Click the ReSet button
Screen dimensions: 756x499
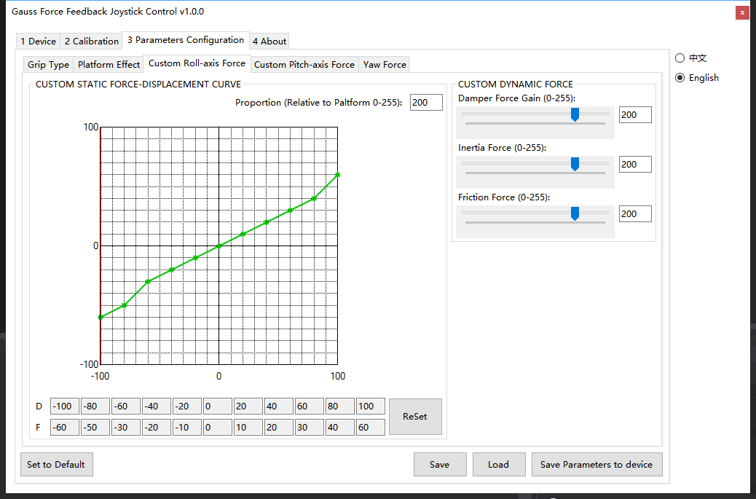click(415, 417)
